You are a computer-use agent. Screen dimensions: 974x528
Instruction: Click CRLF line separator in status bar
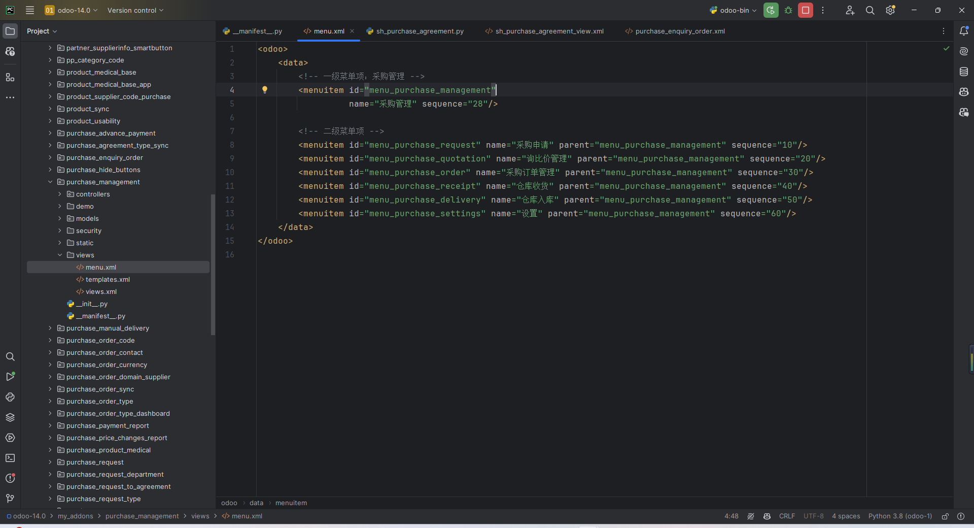point(787,516)
